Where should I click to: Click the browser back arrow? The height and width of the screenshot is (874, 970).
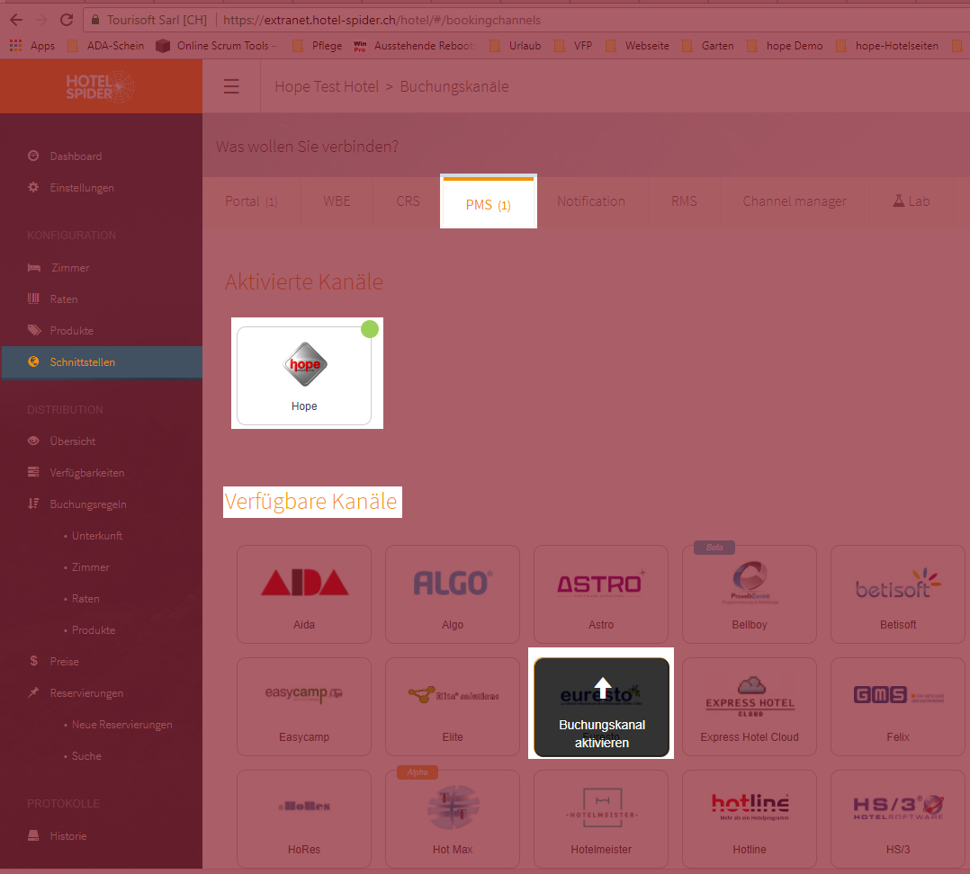tap(16, 20)
